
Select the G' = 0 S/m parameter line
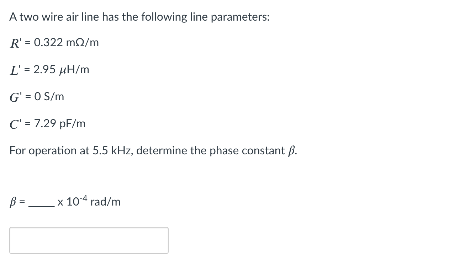click(37, 96)
